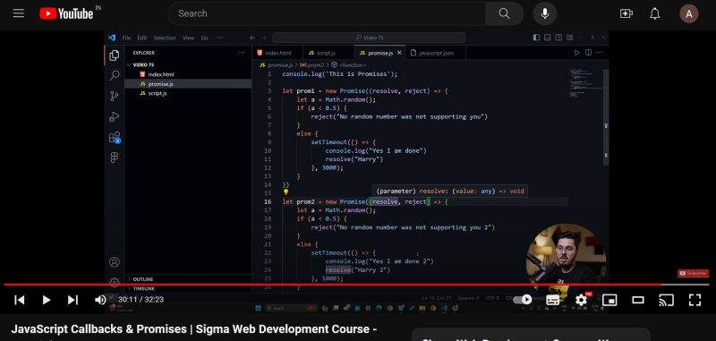Toggle the autoplay switch
Viewport: 716px width, 341px height.
click(523, 300)
